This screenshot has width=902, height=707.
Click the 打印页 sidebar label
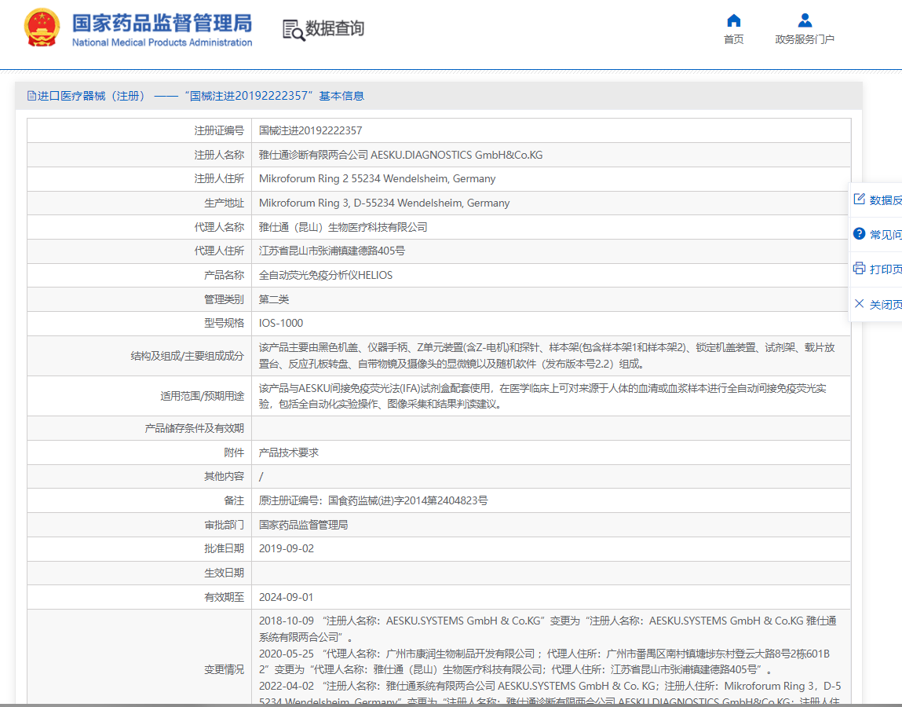[x=886, y=269]
